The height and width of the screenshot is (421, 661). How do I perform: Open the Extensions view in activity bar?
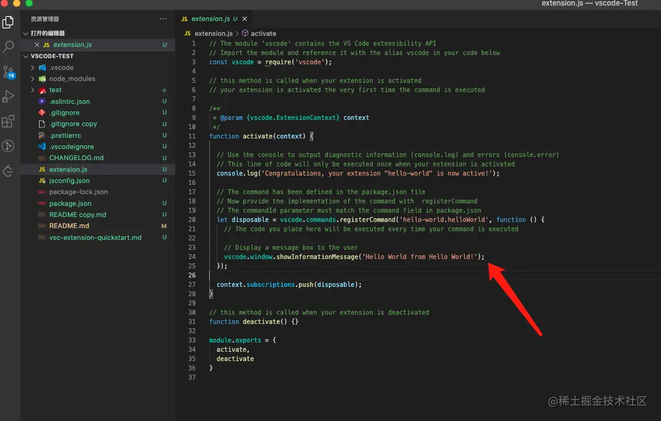8,121
